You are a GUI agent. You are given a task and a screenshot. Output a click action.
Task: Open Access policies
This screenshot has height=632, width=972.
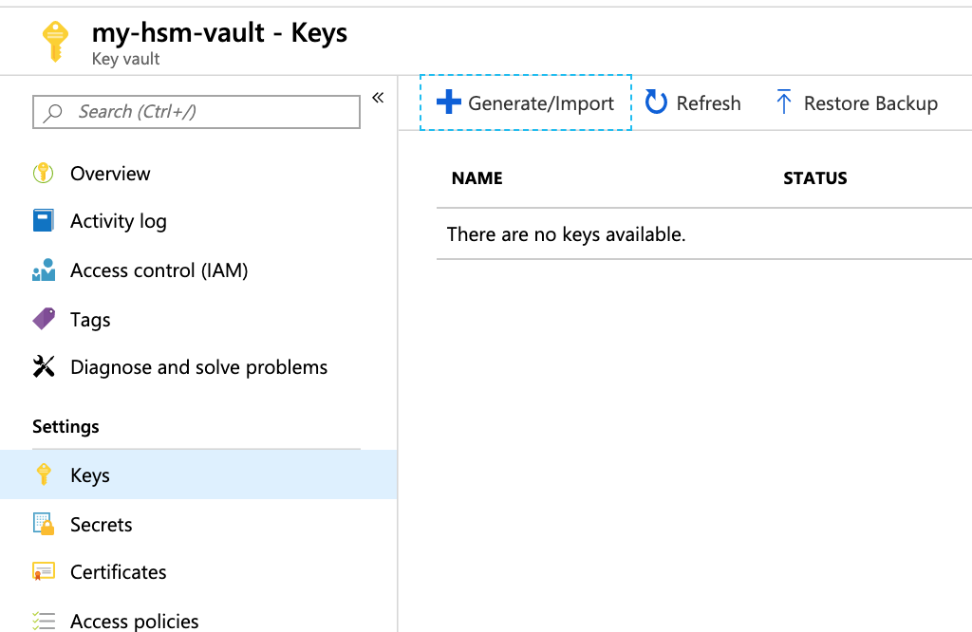[135, 621]
